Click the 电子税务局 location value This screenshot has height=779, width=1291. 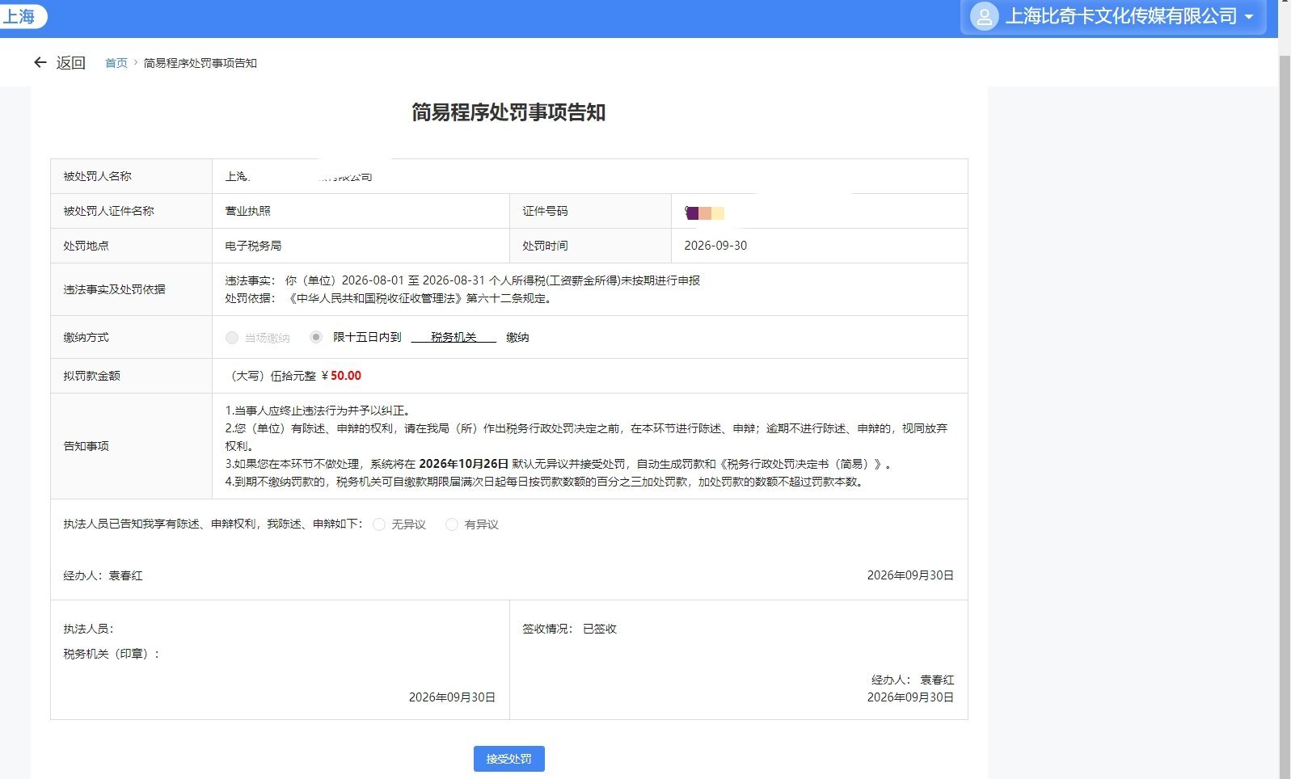click(x=253, y=246)
